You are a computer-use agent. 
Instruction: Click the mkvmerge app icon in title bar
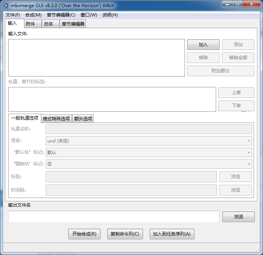click(6, 4)
